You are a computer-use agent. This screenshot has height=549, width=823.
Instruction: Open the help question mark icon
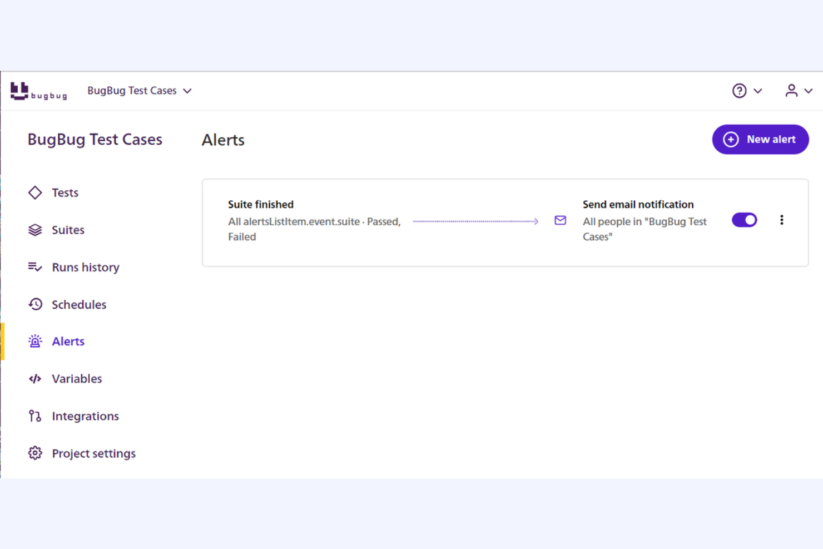click(739, 90)
